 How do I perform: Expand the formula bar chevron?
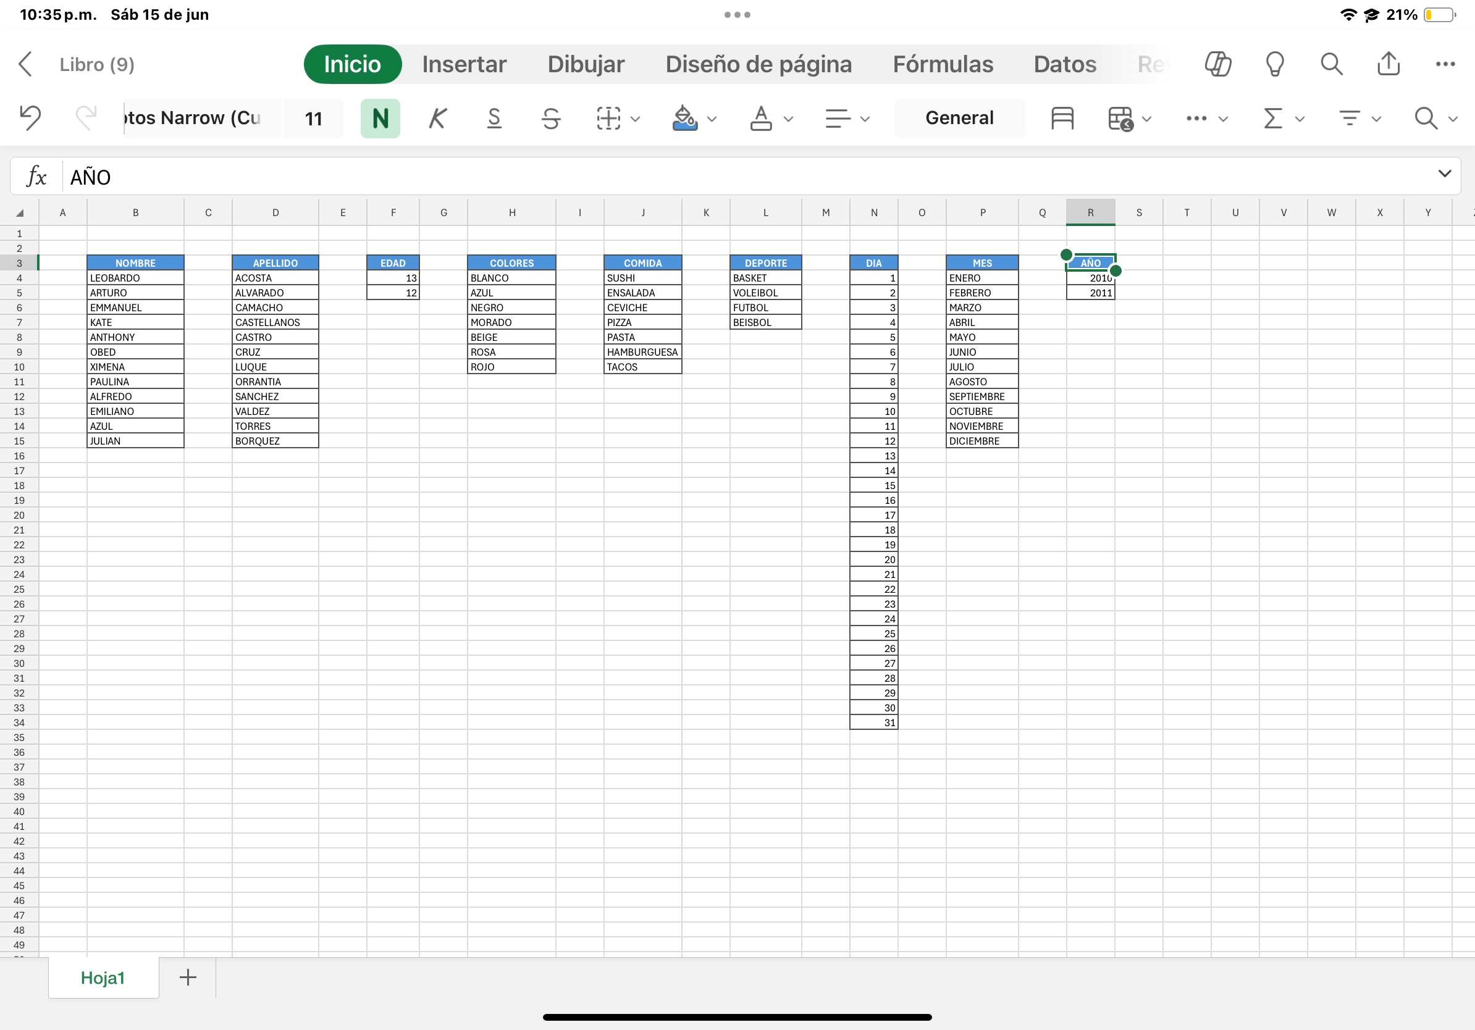[1444, 174]
